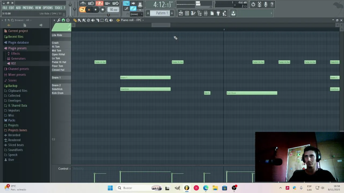Open the OPTIONS menu
This screenshot has width=344, height=193.
48,8
